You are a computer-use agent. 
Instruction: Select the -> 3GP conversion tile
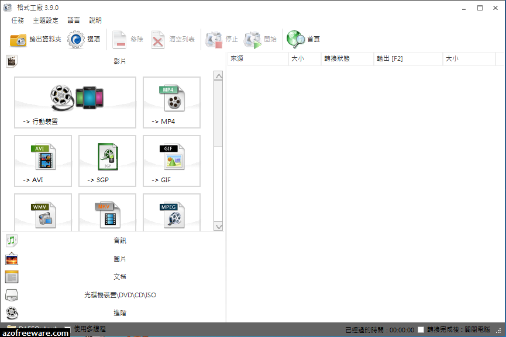(x=107, y=161)
